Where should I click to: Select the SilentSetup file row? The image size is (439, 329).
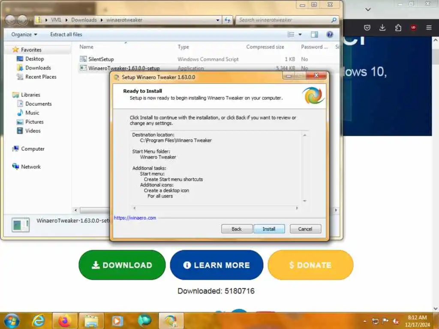[x=208, y=59]
